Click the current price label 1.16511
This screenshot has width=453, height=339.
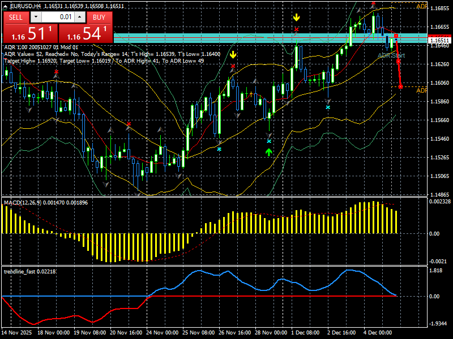(x=440, y=40)
